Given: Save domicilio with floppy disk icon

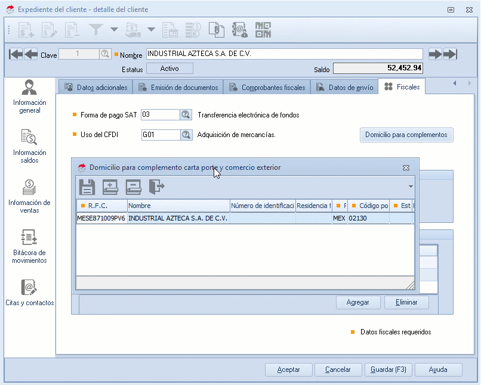Looking at the screenshot, I should (x=87, y=187).
